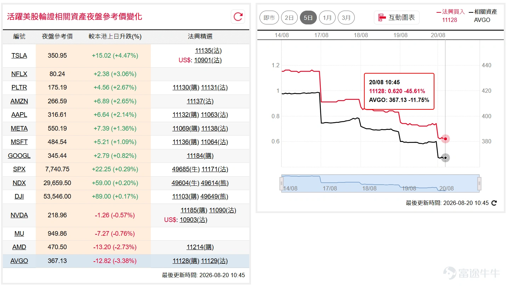This screenshot has width=507, height=286.
Task: Open NDX bull certificate 49604(牛)
Action: [x=186, y=183]
